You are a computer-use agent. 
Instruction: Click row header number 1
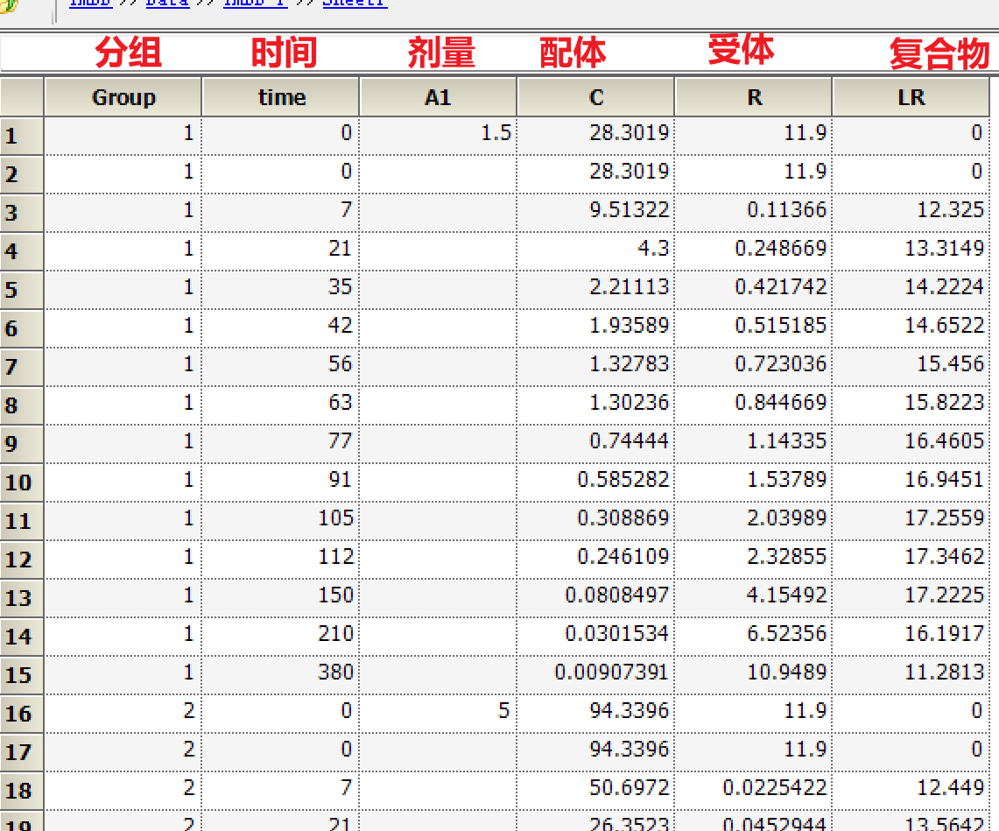tap(22, 136)
